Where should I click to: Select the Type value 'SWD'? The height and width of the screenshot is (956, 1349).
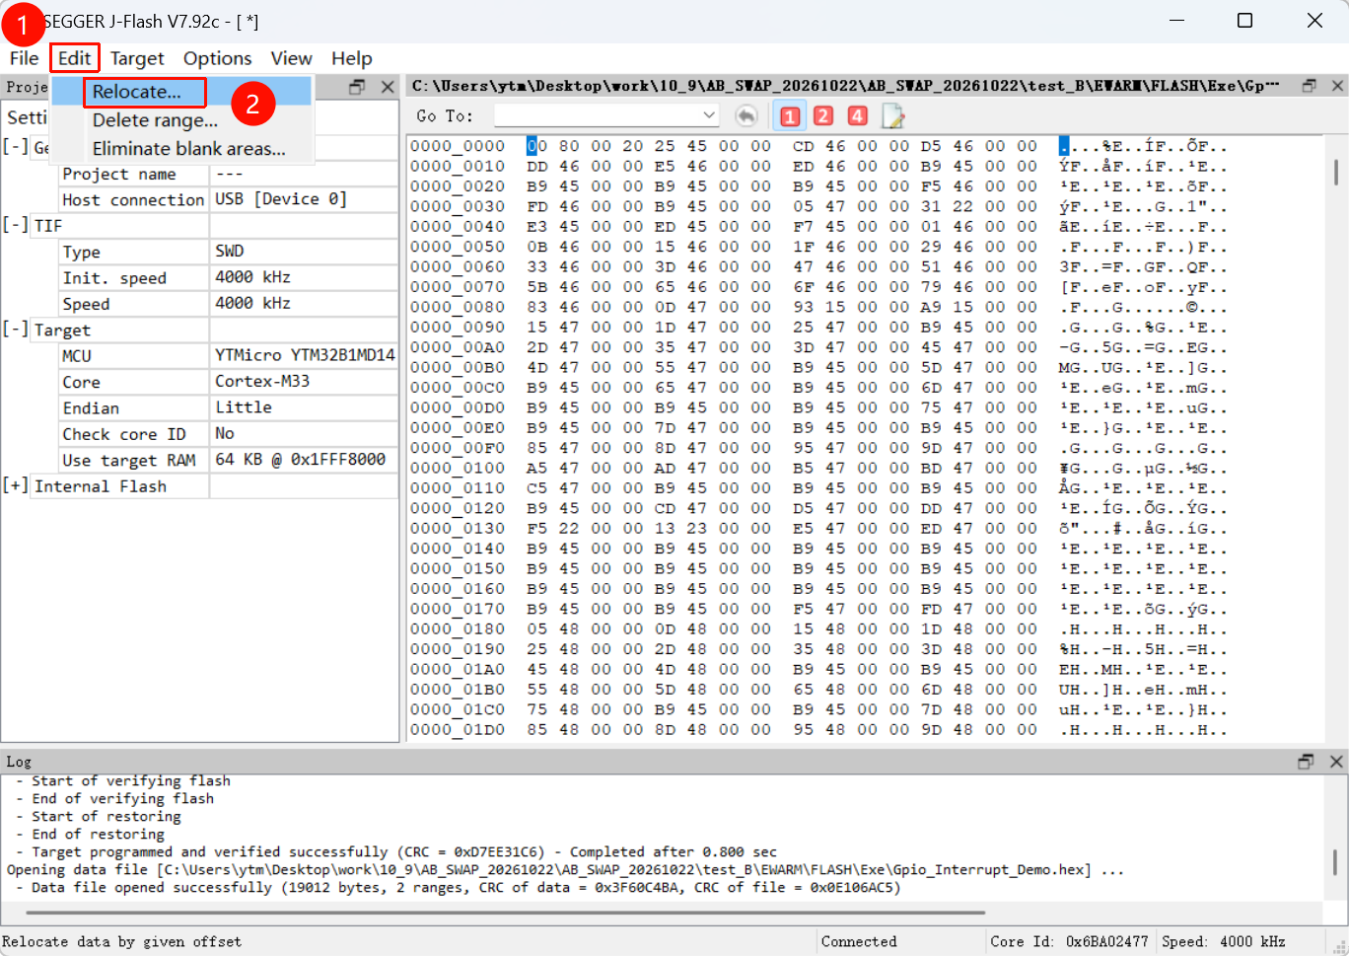coord(304,252)
